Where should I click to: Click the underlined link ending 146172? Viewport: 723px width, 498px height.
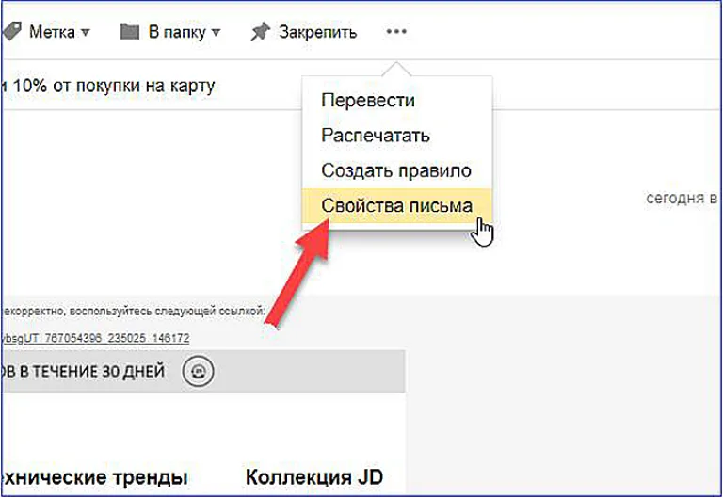pyautogui.click(x=95, y=339)
